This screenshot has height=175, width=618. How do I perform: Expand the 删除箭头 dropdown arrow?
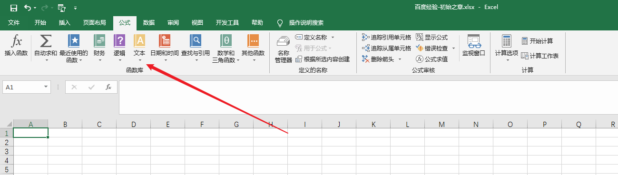(x=400, y=59)
